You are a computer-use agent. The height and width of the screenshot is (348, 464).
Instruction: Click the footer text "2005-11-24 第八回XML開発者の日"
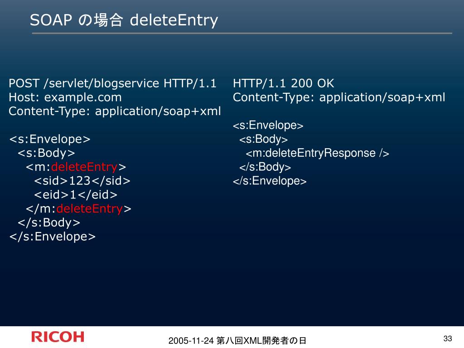(x=237, y=341)
